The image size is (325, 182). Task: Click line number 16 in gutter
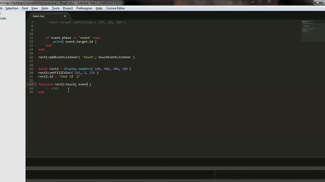[31, 57]
